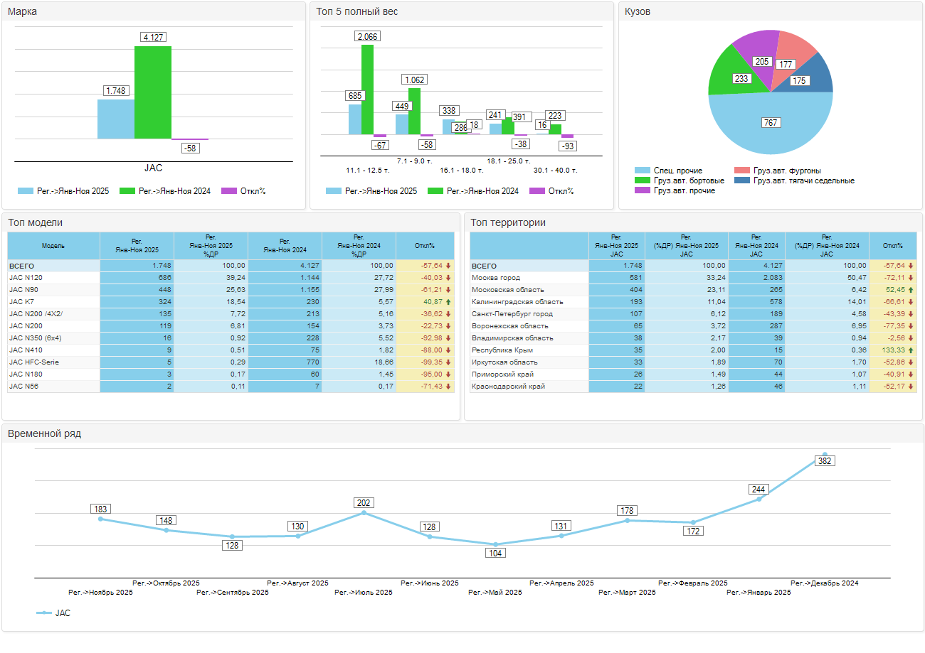Select the Временной ряд panel title

click(x=44, y=433)
